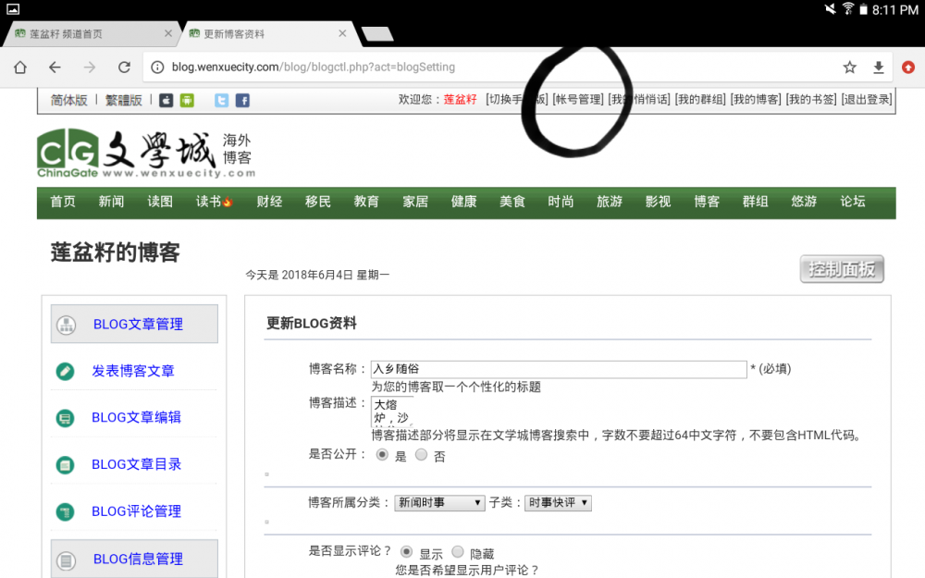Select 隐藏 radio for 是否显示评论
925x578 pixels.
pos(458,552)
